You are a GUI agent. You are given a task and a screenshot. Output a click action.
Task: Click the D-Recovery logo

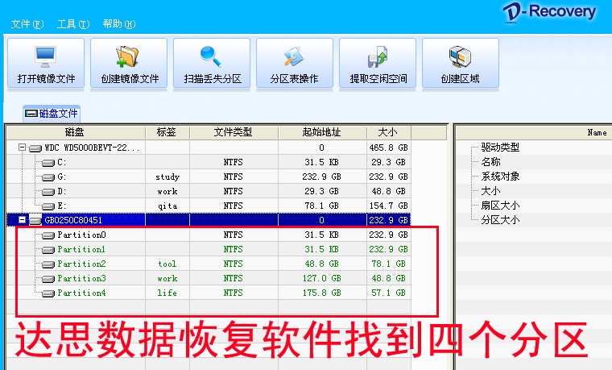(549, 12)
